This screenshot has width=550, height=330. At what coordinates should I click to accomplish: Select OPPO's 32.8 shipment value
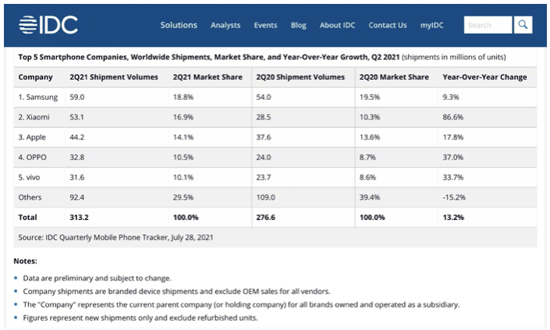[x=76, y=157]
